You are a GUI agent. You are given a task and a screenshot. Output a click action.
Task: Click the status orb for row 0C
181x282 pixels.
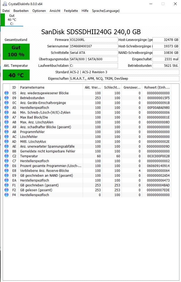(6, 103)
